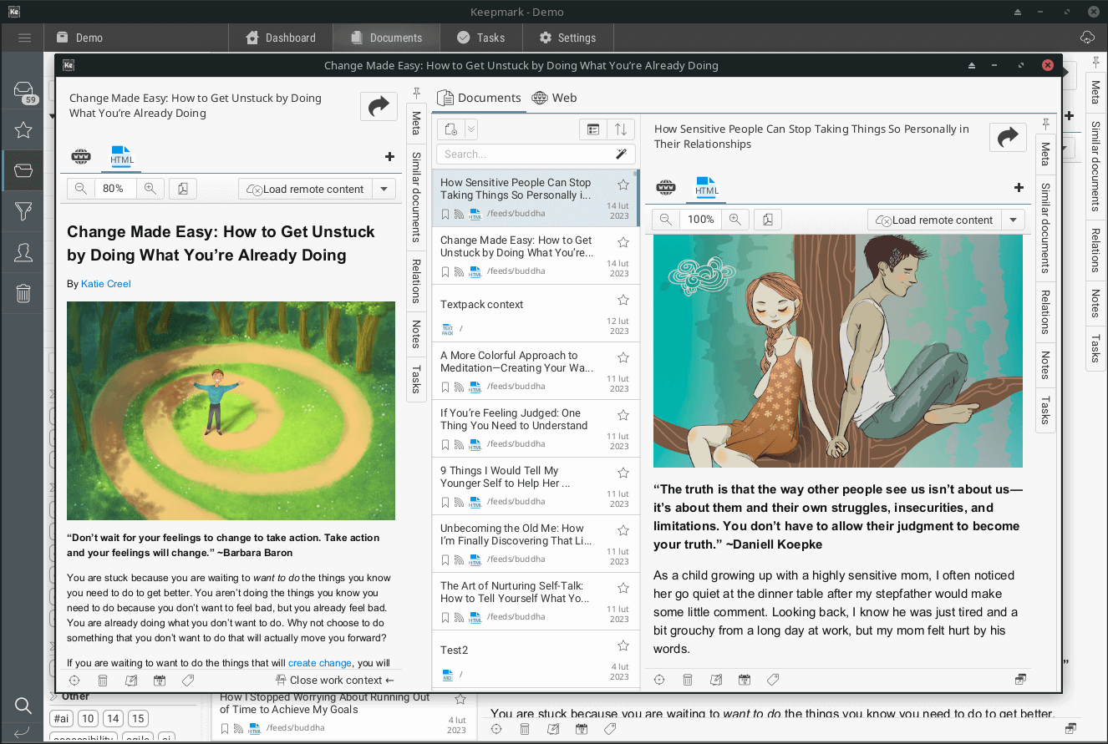Zoom in on the left document at 80%

point(150,189)
